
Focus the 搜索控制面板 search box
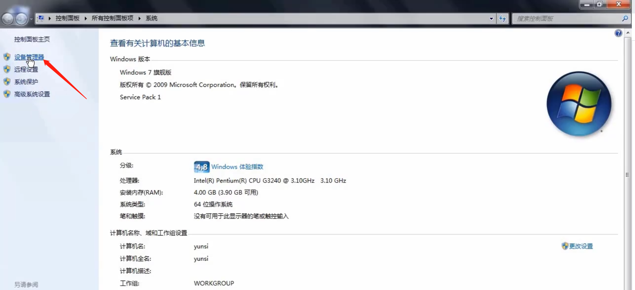point(567,19)
